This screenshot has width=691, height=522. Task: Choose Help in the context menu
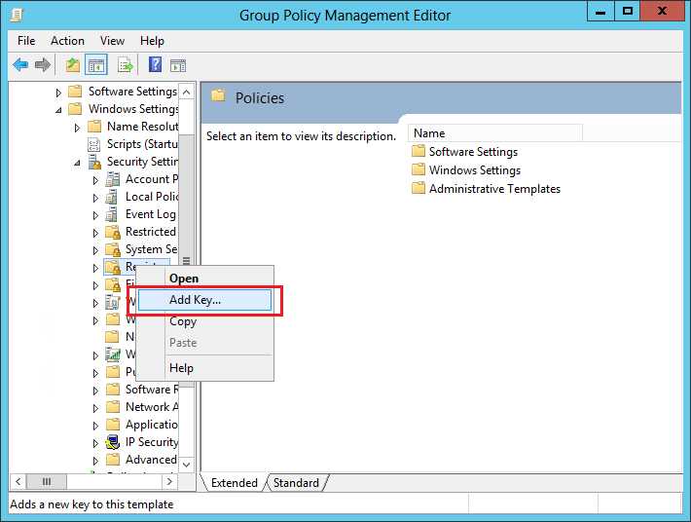(x=205, y=368)
